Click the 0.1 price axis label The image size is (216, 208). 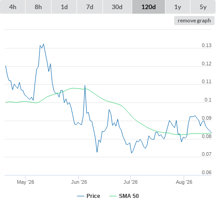pyautogui.click(x=208, y=100)
